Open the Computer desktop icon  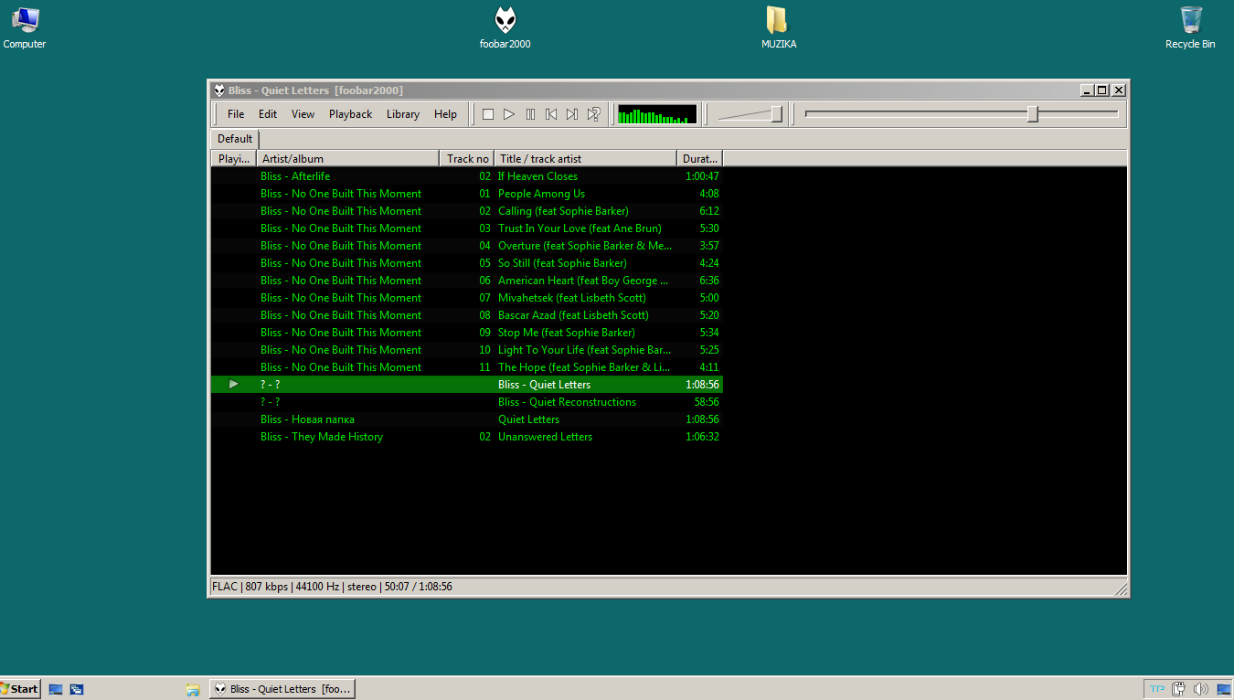click(x=25, y=27)
